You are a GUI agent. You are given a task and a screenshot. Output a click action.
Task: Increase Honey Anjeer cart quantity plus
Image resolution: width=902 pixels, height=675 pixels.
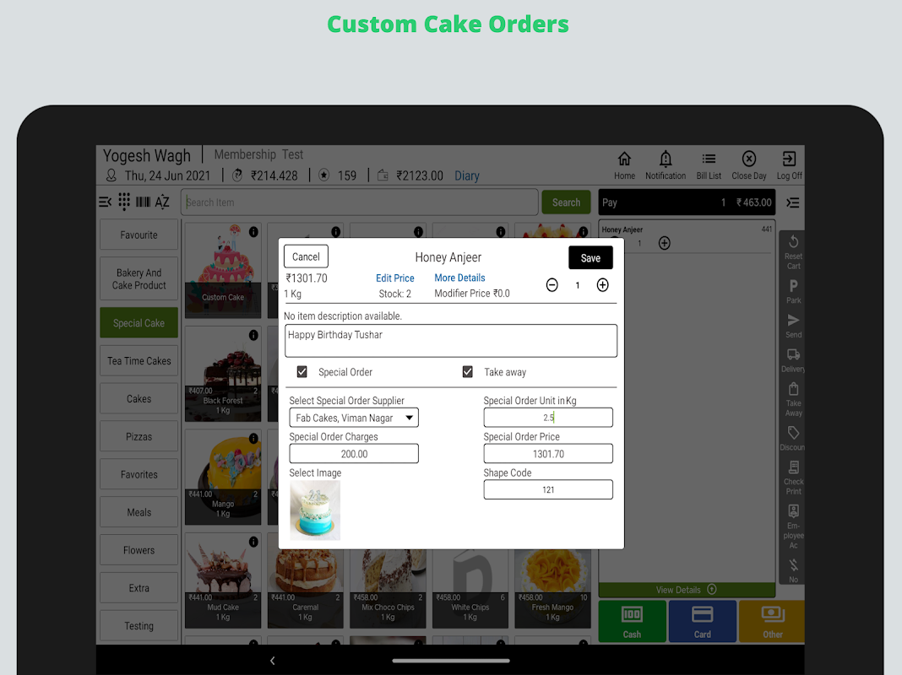(665, 243)
